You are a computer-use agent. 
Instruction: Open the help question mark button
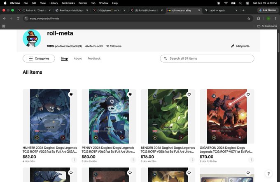pyautogui.click(x=268, y=174)
